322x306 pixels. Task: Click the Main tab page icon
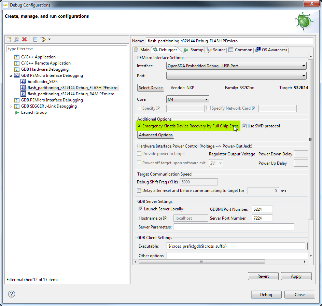(x=136, y=50)
